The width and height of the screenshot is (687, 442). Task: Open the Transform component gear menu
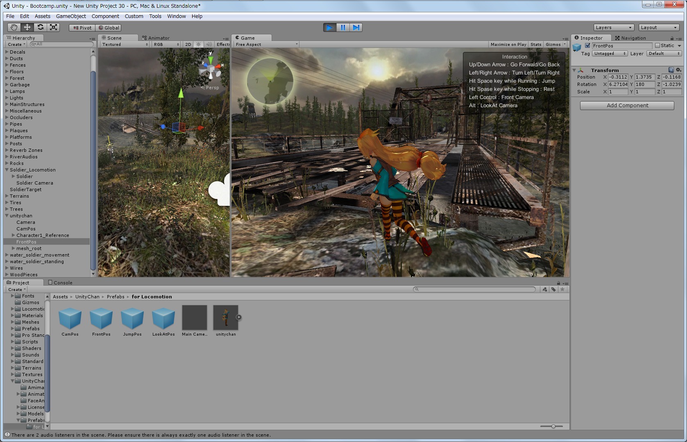point(678,70)
